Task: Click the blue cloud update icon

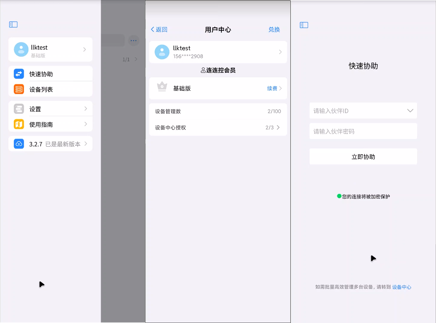Action: point(19,144)
